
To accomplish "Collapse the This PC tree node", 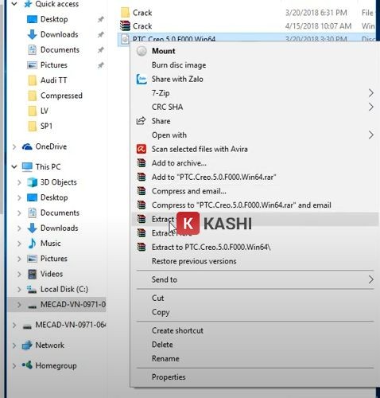I will click(14, 166).
